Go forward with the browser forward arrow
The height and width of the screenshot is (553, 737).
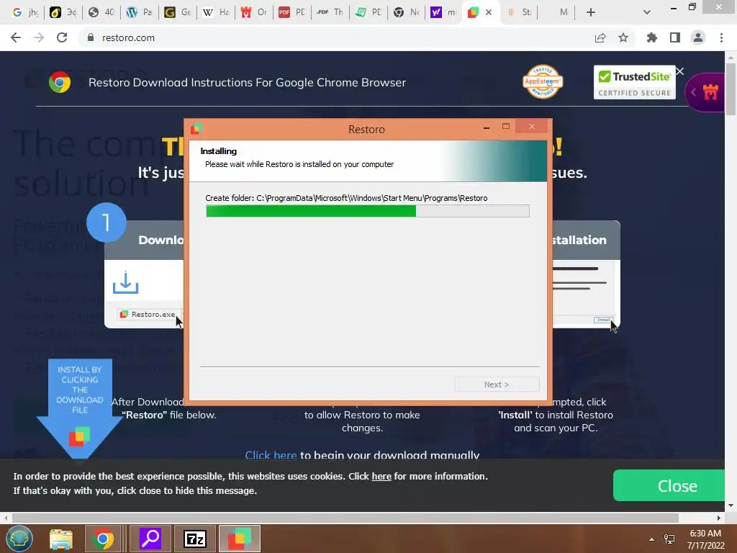point(39,37)
